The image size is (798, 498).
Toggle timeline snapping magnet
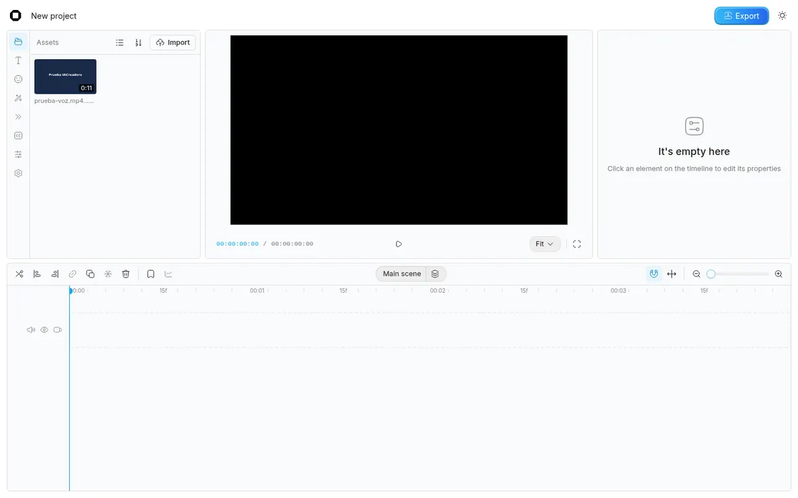pyautogui.click(x=654, y=274)
